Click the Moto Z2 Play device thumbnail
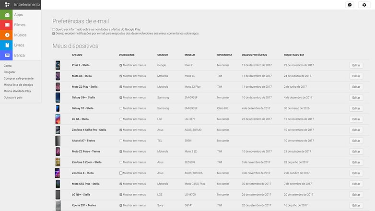This screenshot has height=211, width=375. 58,87
